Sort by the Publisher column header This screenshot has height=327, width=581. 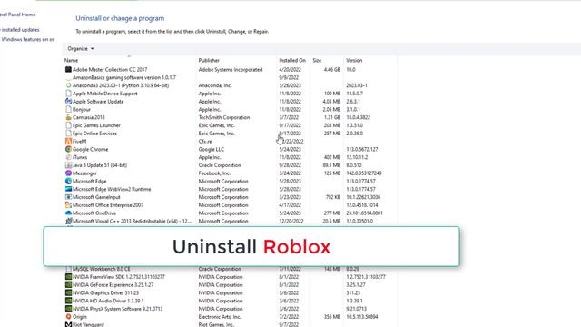click(209, 60)
